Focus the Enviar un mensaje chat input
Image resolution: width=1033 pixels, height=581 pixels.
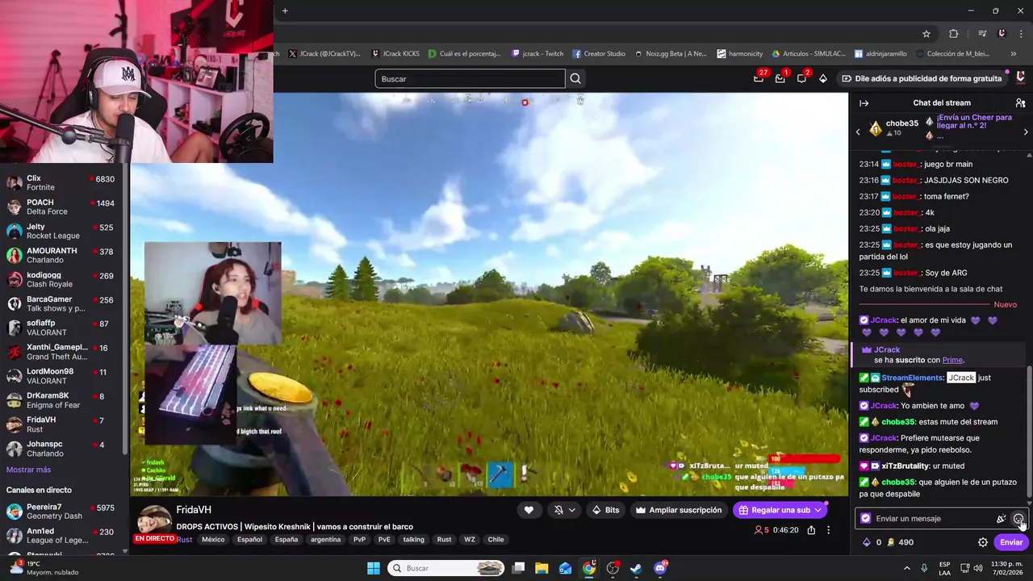(928, 519)
